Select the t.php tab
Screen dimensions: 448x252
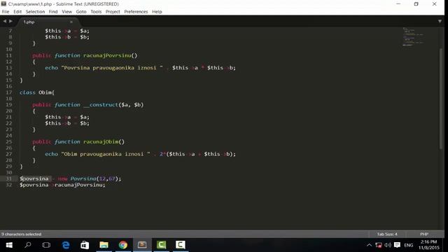(45, 22)
